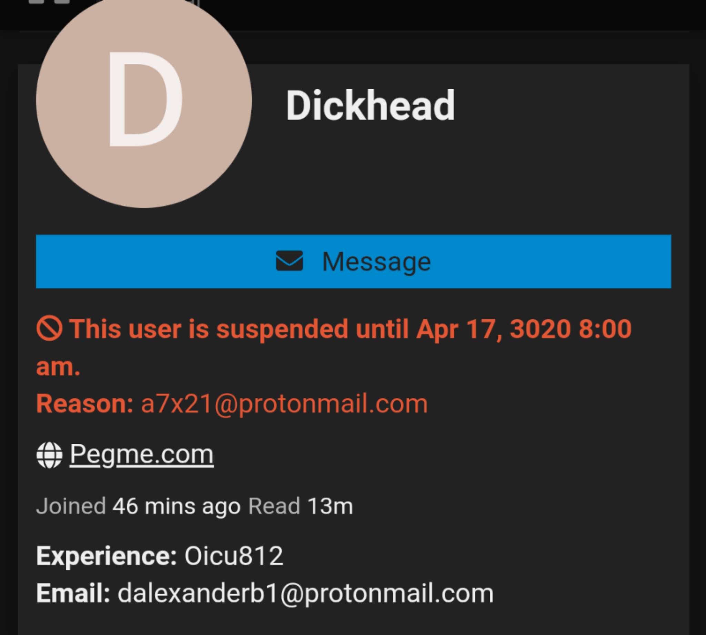Image resolution: width=706 pixels, height=635 pixels.
Task: Click the a7x21@protonmail.com reason address
Action: click(x=284, y=404)
